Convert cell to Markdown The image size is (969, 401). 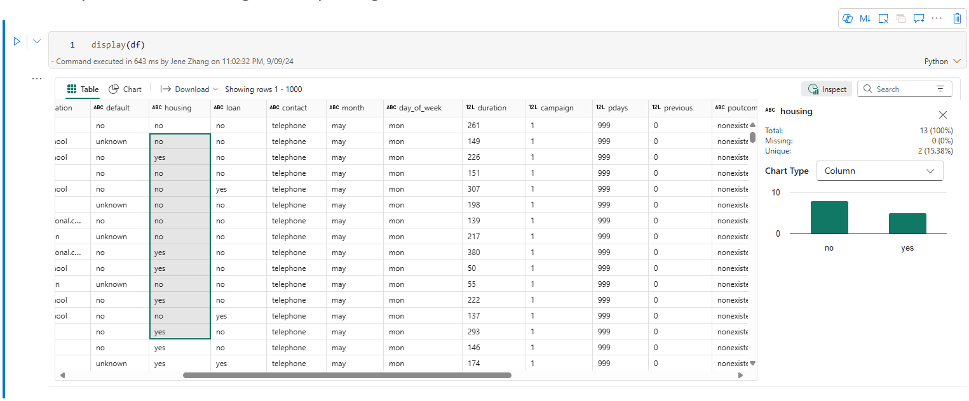coord(865,18)
